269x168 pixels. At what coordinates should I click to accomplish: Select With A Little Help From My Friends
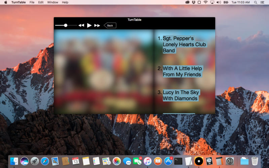pyautogui.click(x=182, y=72)
